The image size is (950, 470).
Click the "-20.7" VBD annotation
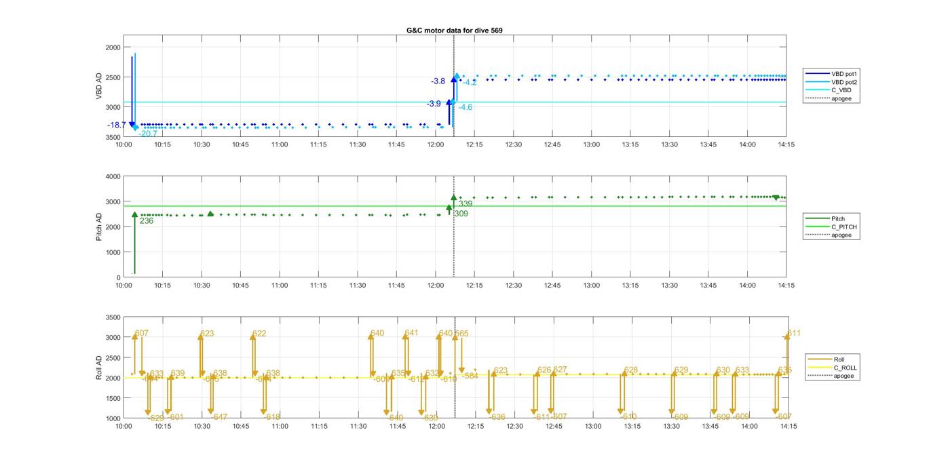point(148,134)
